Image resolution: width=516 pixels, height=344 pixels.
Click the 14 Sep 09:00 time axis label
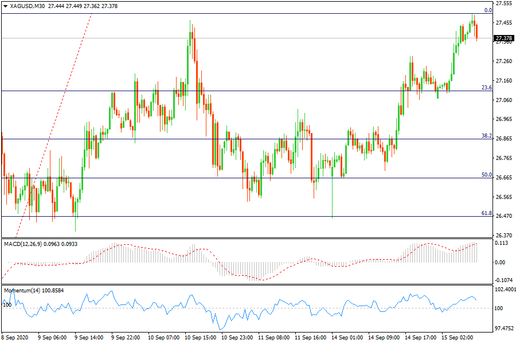click(384, 338)
